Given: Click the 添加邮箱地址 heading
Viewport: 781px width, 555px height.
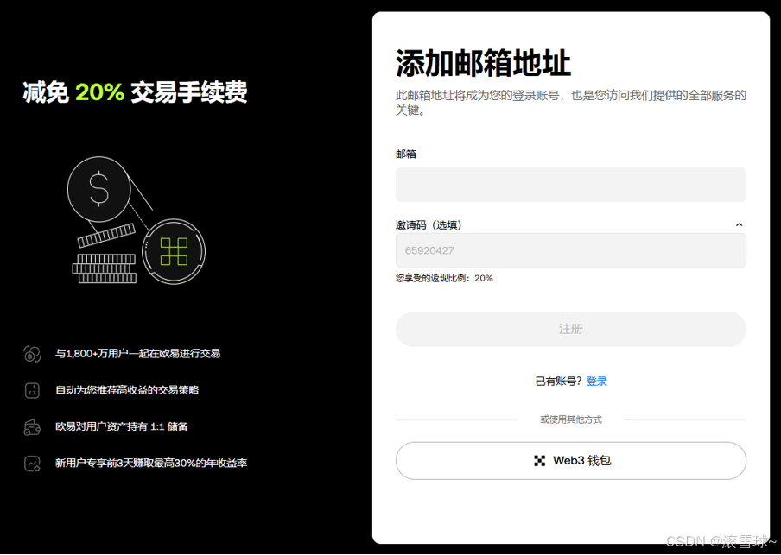Looking at the screenshot, I should click(x=483, y=63).
